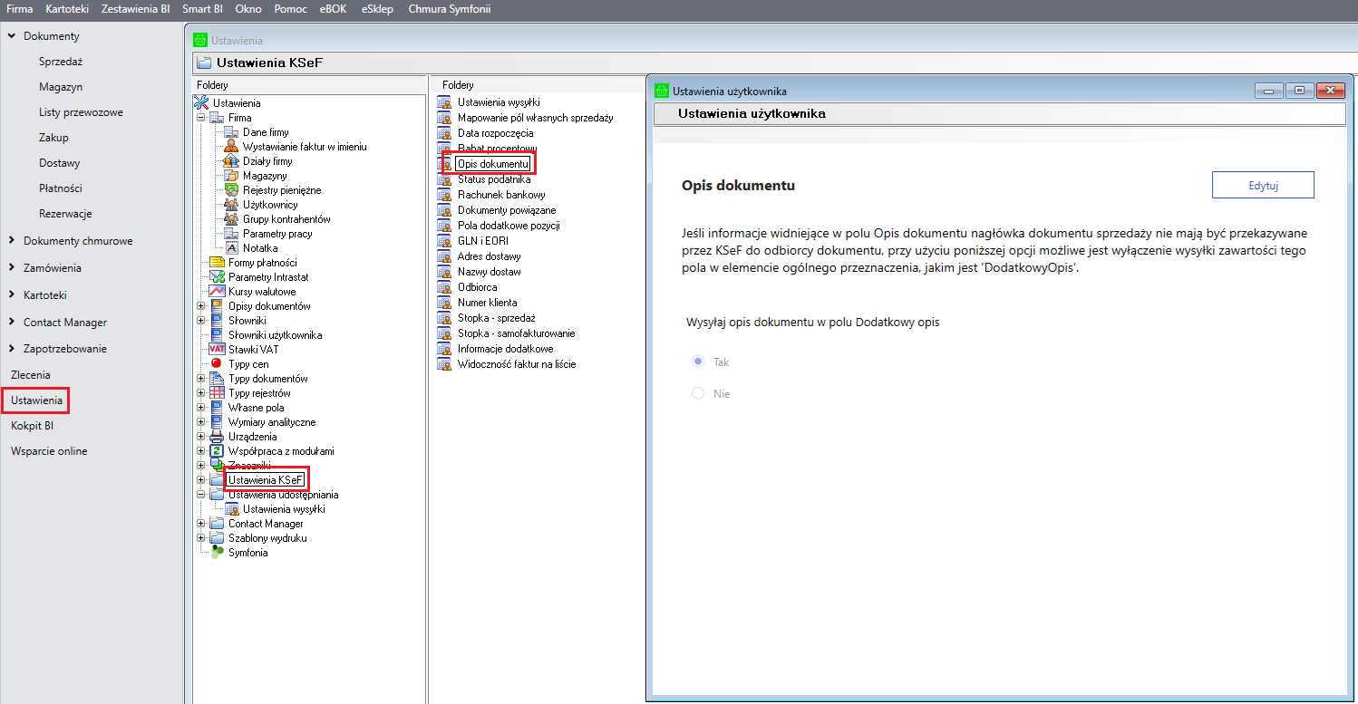
Task: Collapse the Dokumenty sidebar section
Action: 12,36
